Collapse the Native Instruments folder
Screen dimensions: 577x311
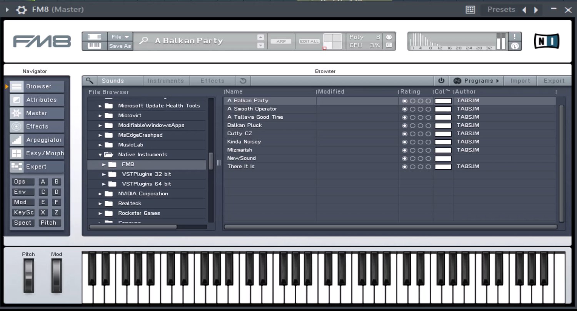(100, 155)
